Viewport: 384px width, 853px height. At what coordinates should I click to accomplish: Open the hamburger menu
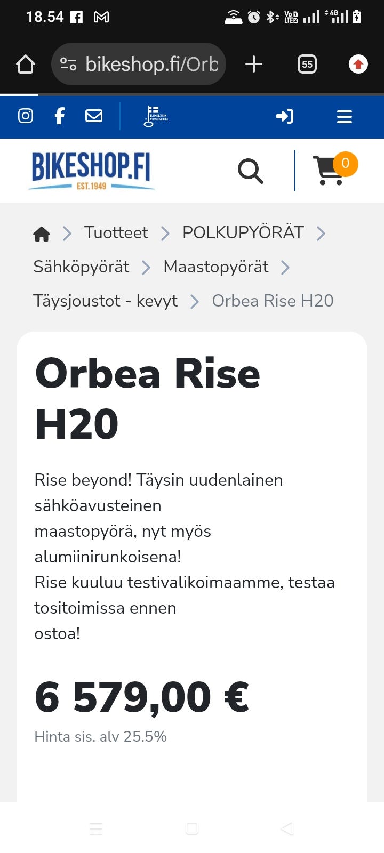point(345,117)
